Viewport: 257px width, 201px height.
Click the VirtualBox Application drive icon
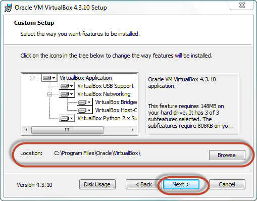[x=49, y=78]
